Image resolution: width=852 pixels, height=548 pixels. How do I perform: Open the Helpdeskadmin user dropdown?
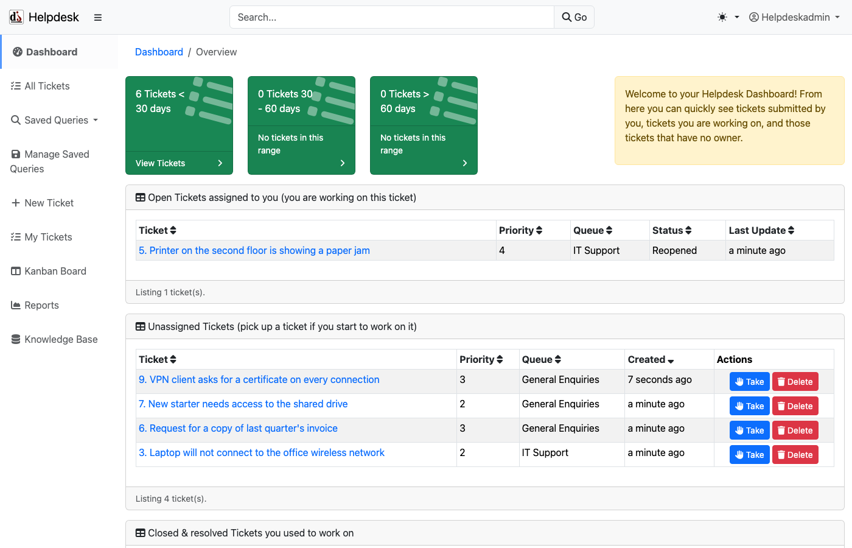point(794,17)
